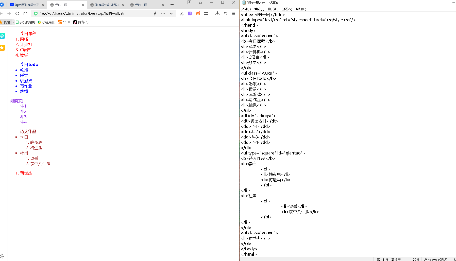Close the active 我的一周 tab
This screenshot has height=261, width=456.
(83, 5)
